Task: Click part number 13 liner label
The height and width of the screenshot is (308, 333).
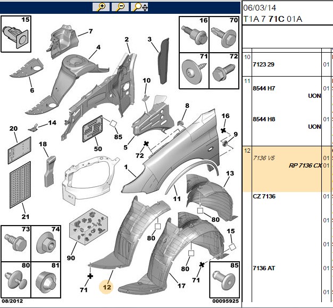Action: (230, 173)
